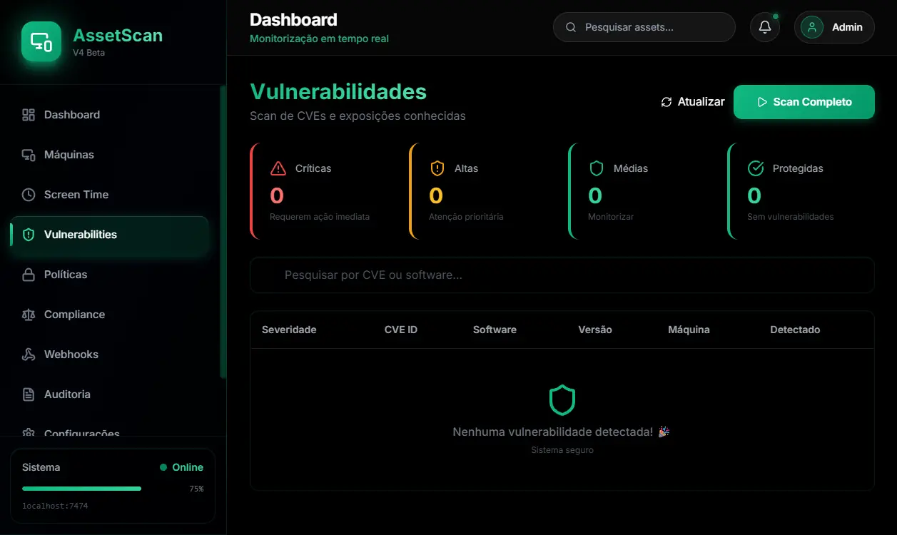Click the Compliance scales icon
The height and width of the screenshot is (535, 897).
point(29,315)
